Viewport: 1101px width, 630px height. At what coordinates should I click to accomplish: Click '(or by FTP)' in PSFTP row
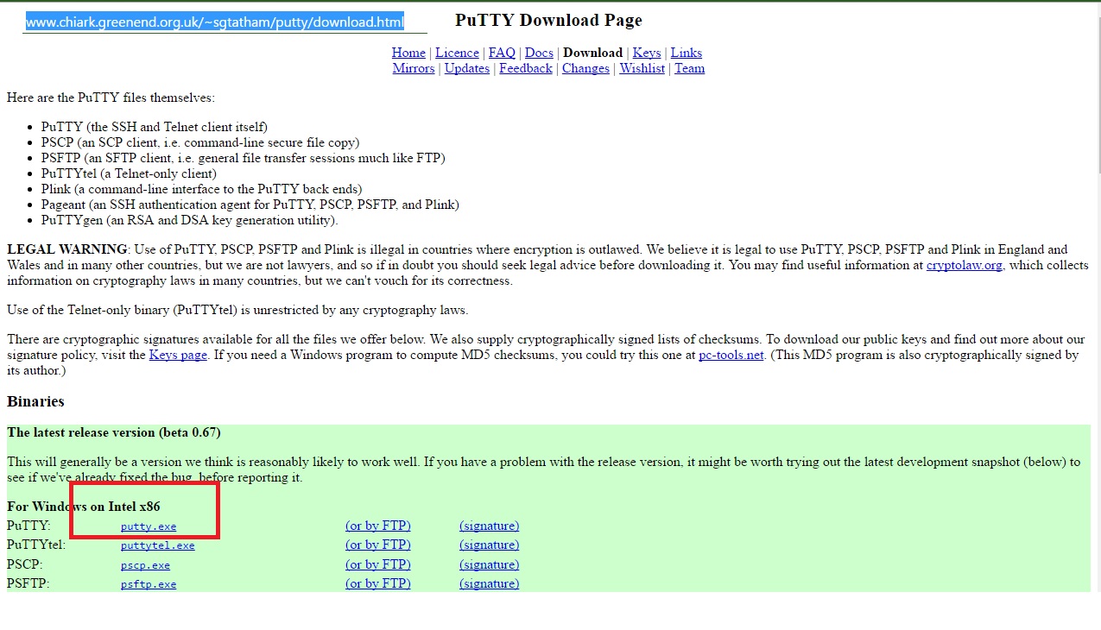pos(378,583)
